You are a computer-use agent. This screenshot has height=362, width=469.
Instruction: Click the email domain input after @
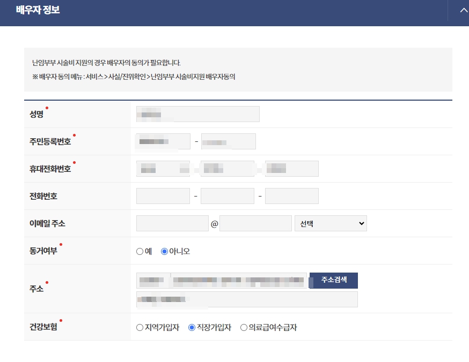coord(255,223)
